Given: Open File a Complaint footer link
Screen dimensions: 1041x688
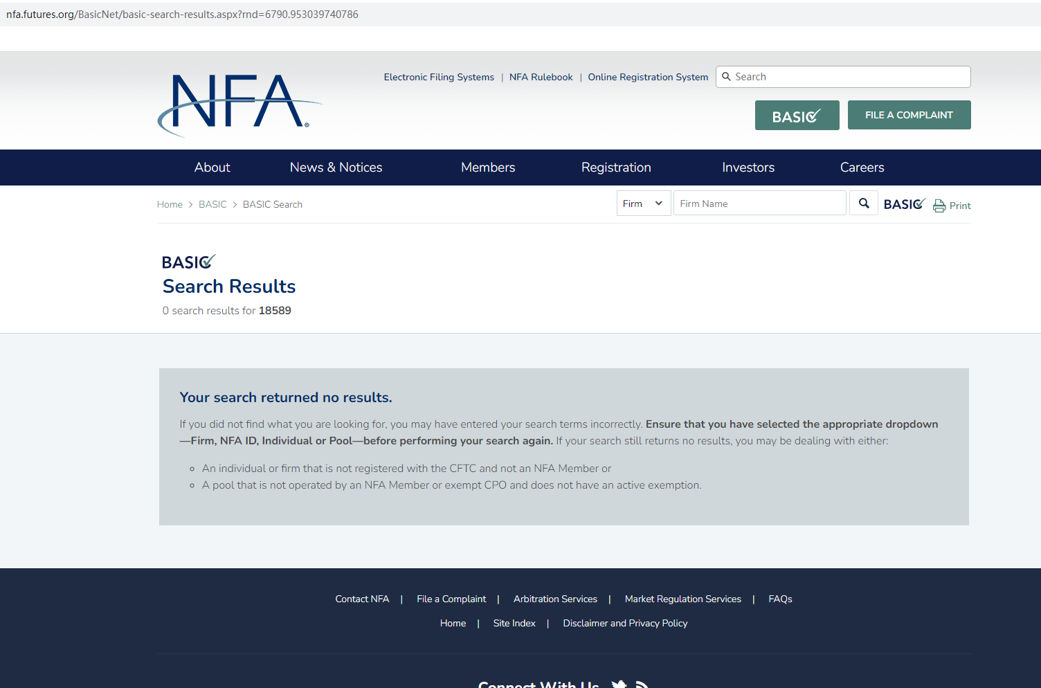Looking at the screenshot, I should tap(451, 599).
